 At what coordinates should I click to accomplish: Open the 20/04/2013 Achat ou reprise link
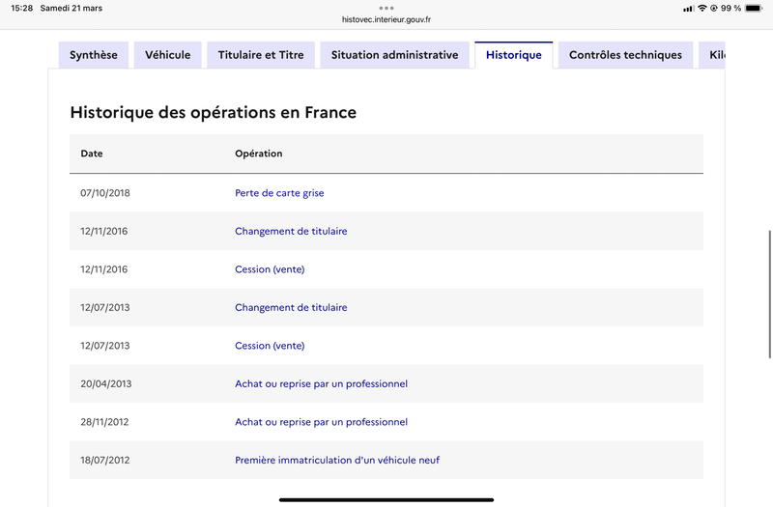[321, 384]
